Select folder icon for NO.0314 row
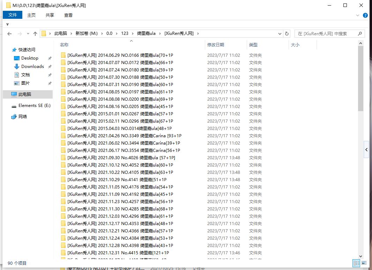 pos(63,128)
